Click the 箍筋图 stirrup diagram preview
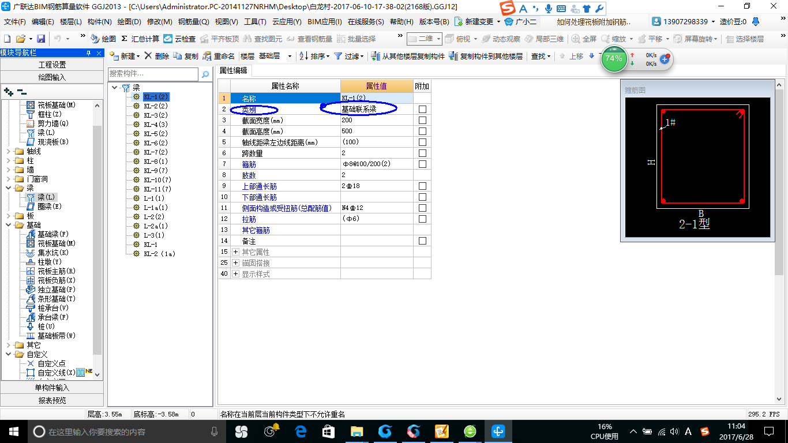 [x=697, y=167]
